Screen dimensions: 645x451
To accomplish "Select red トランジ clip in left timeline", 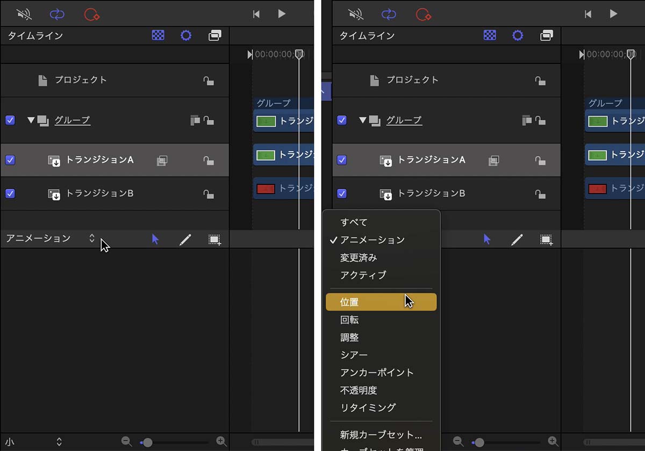I will (x=284, y=189).
